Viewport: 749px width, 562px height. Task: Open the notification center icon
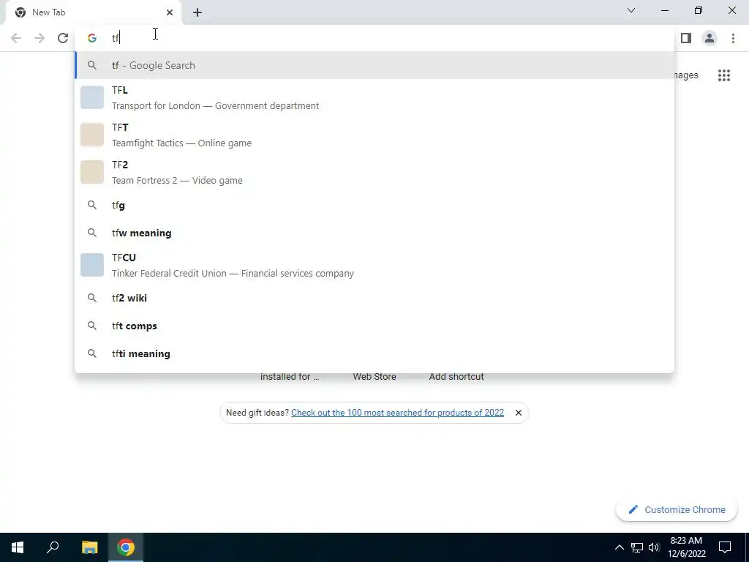pos(725,547)
